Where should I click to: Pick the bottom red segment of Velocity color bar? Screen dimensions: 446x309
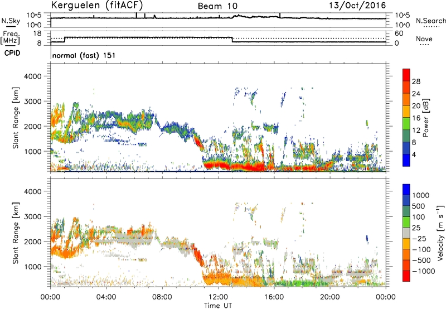click(406, 276)
